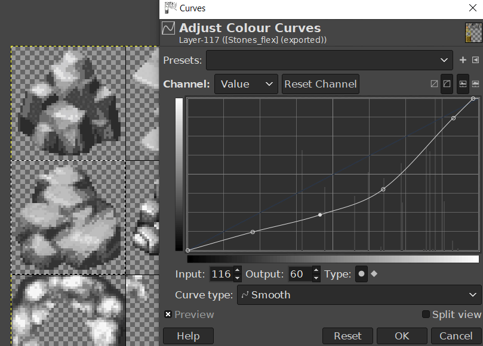The width and height of the screenshot is (483, 346).
Task: Enable the Split view option
Action: [425, 314]
